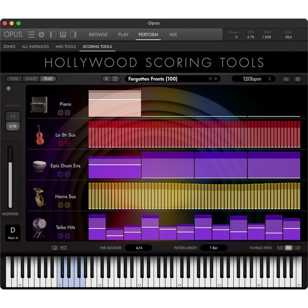Screen dimensions: 308x308
Task: Set playback speed to 1/2
Action: [x=280, y=248]
